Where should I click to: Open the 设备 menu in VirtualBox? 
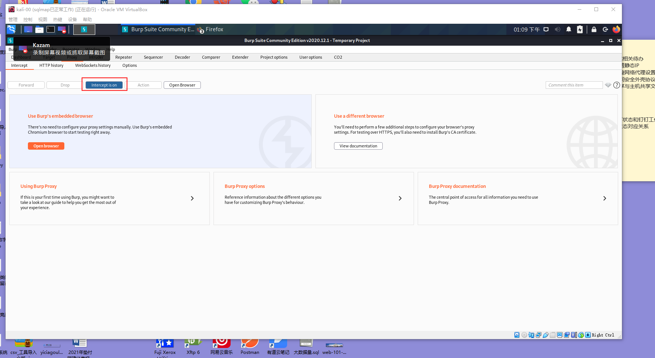(x=73, y=19)
